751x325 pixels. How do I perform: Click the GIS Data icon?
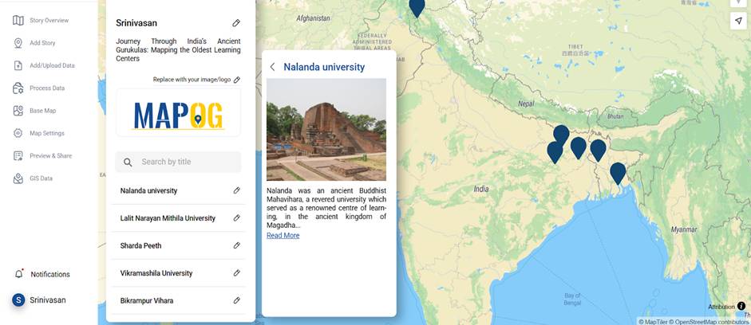[18, 178]
